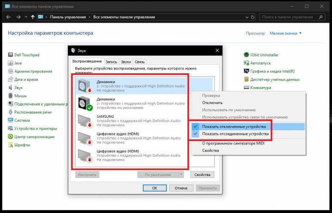Open the Dell Touchpad icon
The image size is (332, 213).
[10, 55]
